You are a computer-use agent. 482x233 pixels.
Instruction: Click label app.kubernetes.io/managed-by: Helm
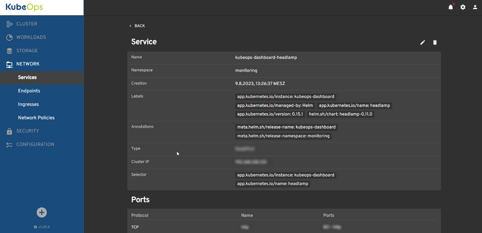[x=275, y=106]
